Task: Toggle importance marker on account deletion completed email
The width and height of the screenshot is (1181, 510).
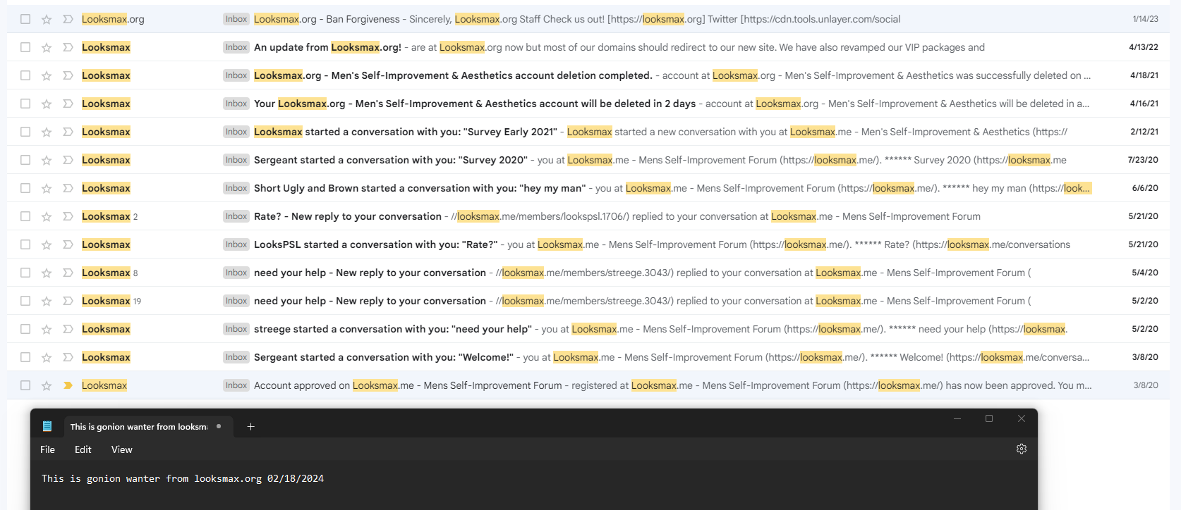Action: point(68,75)
